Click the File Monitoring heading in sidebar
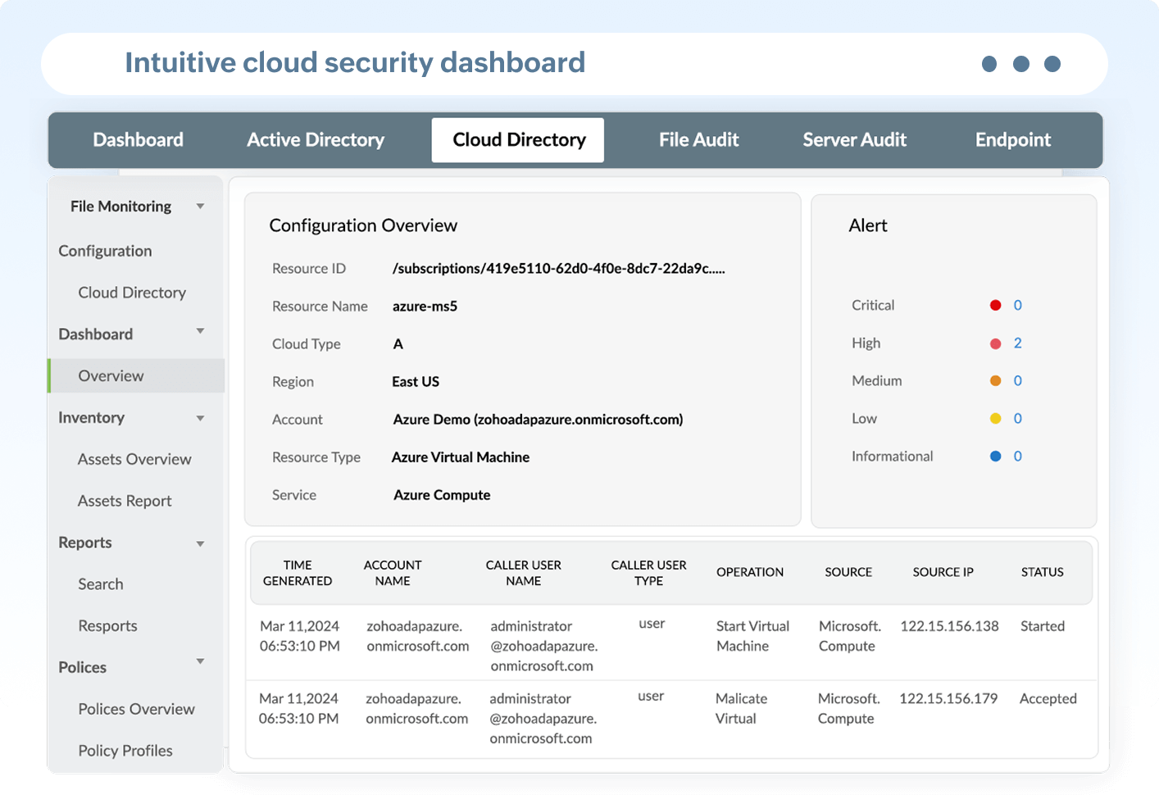 pyautogui.click(x=120, y=207)
